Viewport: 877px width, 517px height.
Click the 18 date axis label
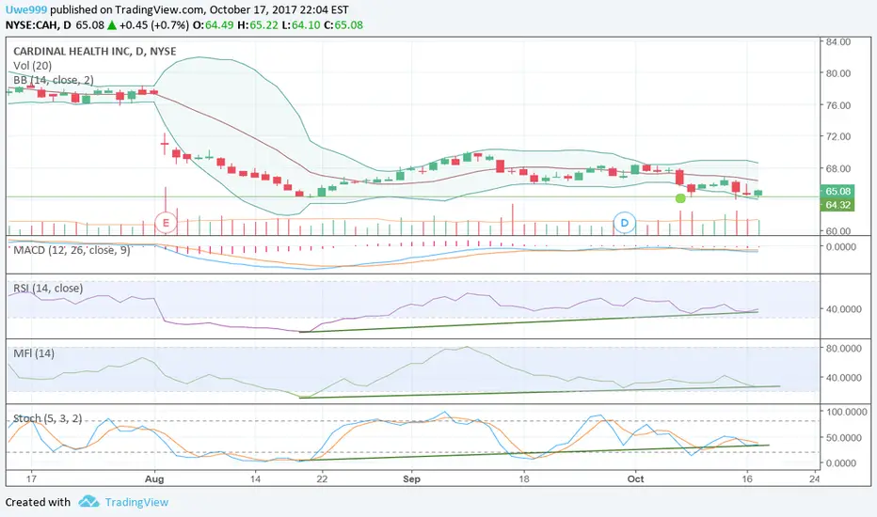523,479
